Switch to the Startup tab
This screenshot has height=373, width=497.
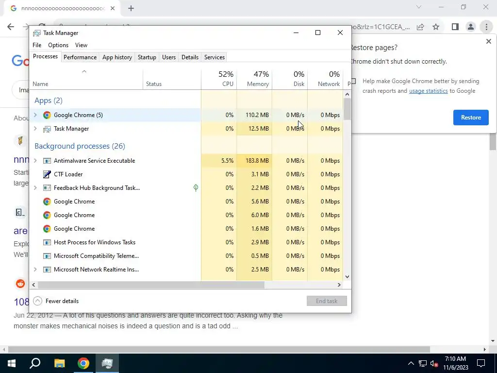click(x=147, y=57)
